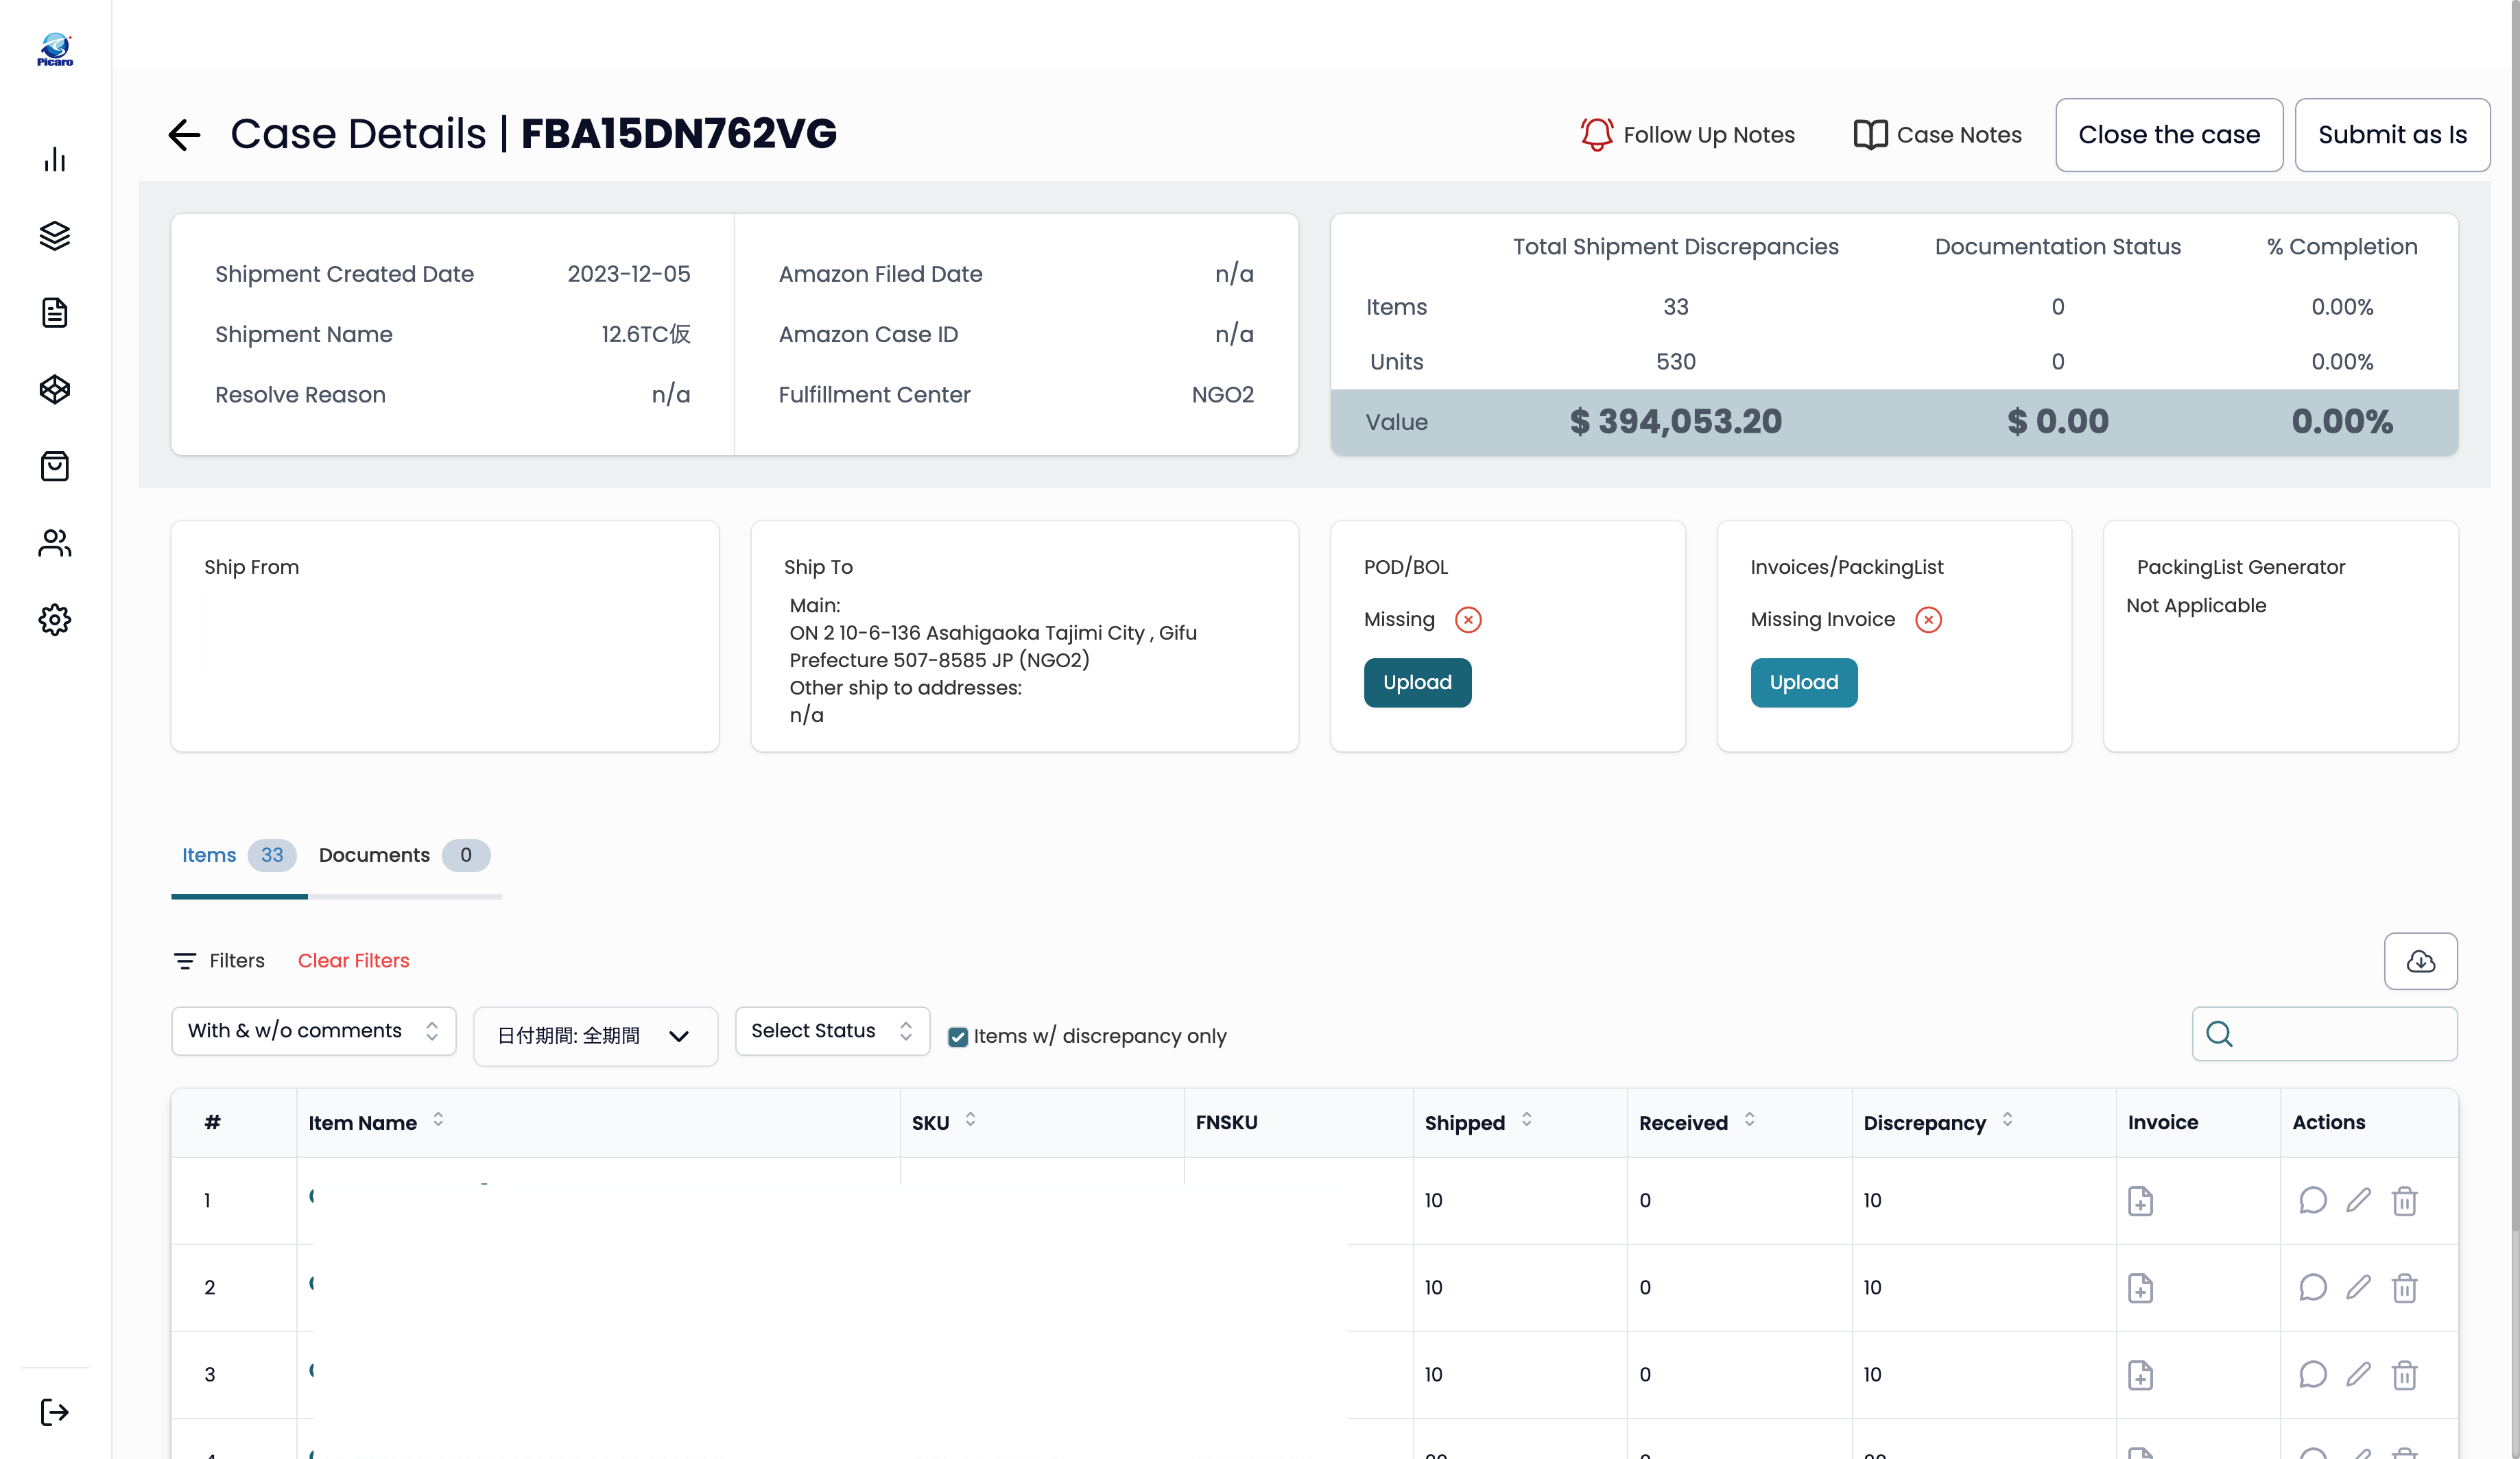Open the bar chart dashboard icon in sidebar
2520x1459 pixels.
tap(55, 160)
